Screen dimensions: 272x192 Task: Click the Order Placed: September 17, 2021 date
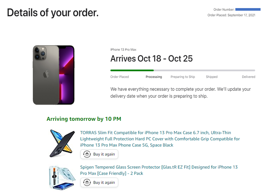coord(231,15)
